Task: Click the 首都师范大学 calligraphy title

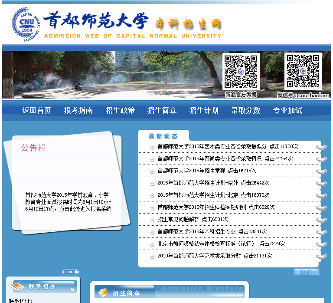Action: click(96, 20)
